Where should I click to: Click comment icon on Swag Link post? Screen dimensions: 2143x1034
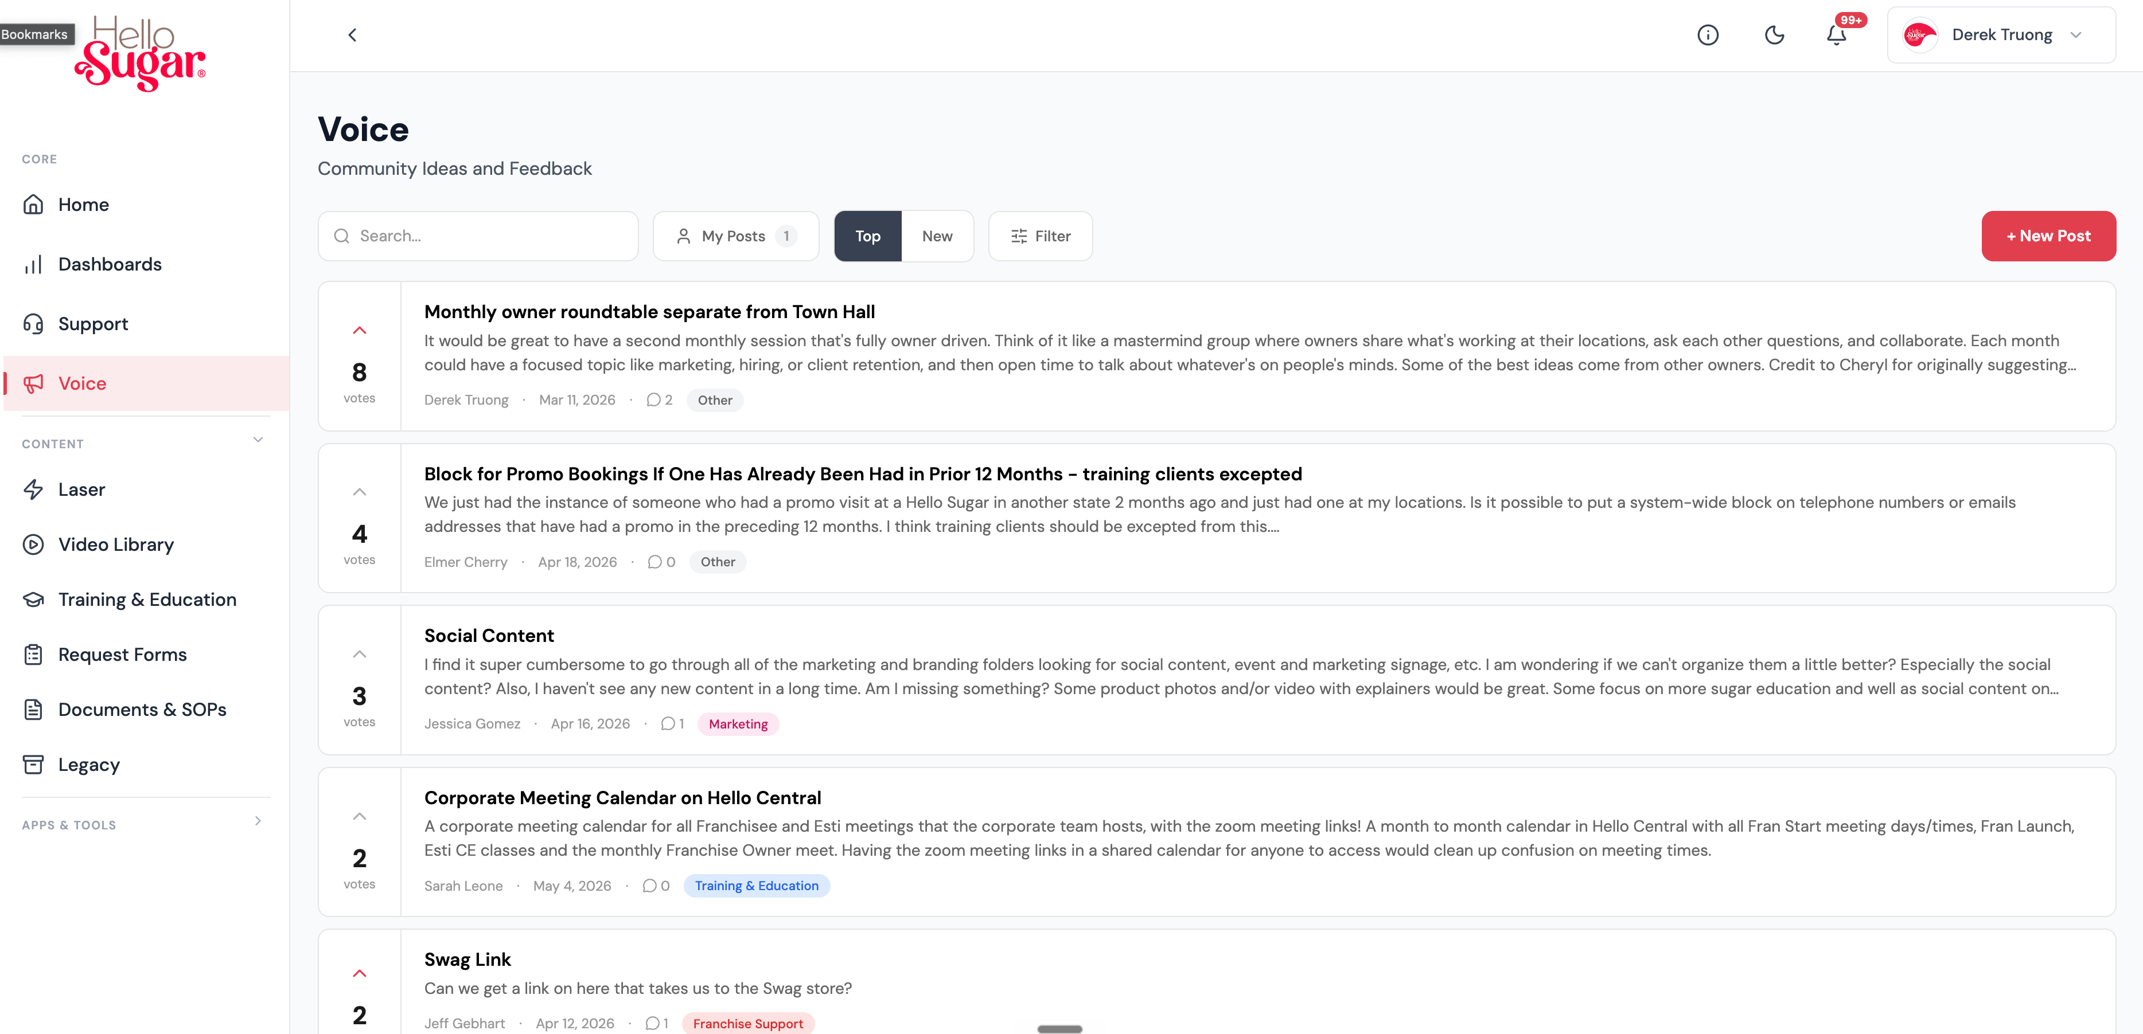pyautogui.click(x=652, y=1023)
